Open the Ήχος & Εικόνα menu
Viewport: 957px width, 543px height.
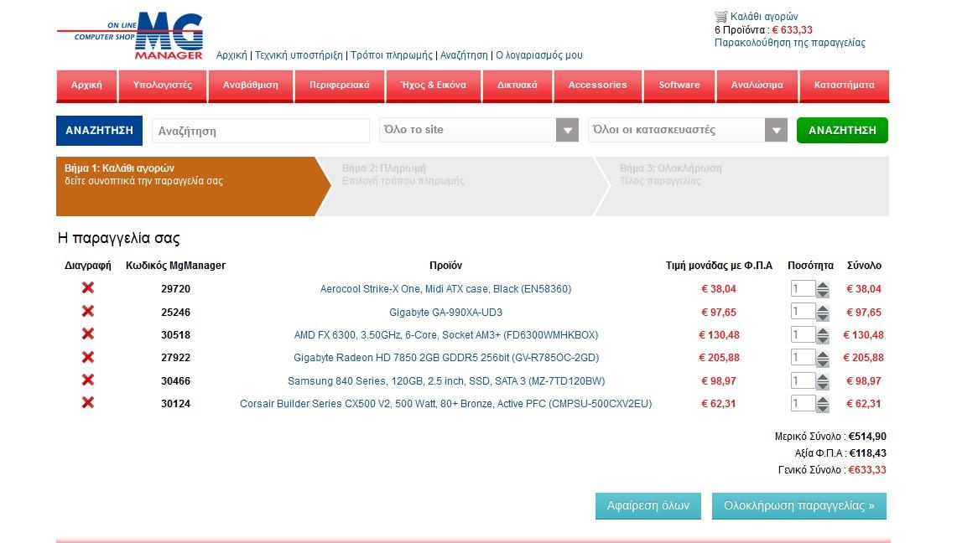[434, 85]
